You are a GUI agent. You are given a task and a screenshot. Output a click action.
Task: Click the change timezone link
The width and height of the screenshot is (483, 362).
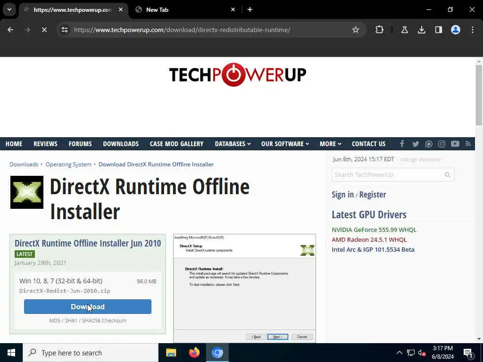click(420, 159)
